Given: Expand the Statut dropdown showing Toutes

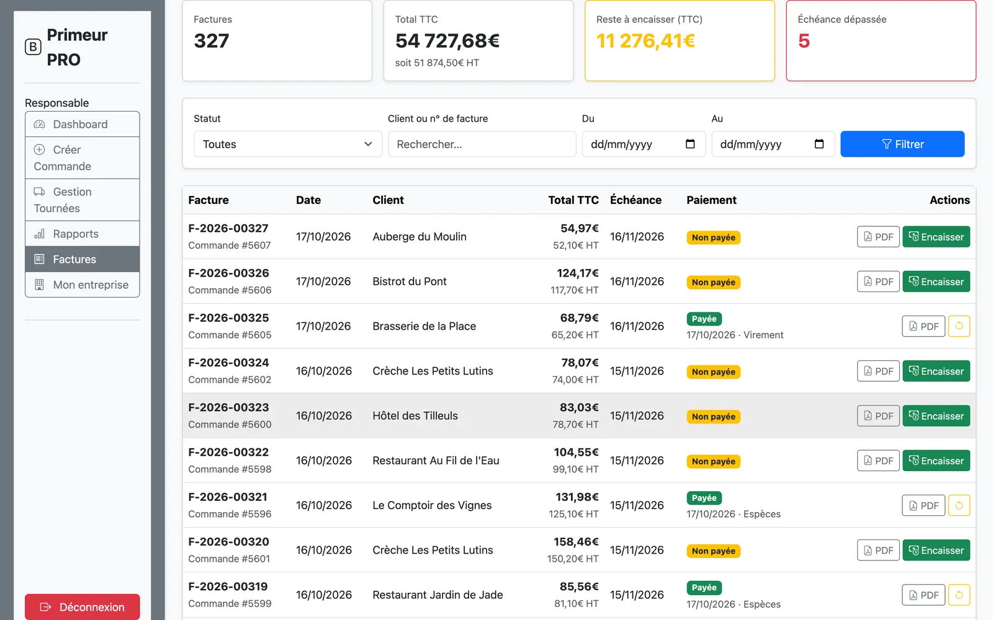Looking at the screenshot, I should [288, 144].
